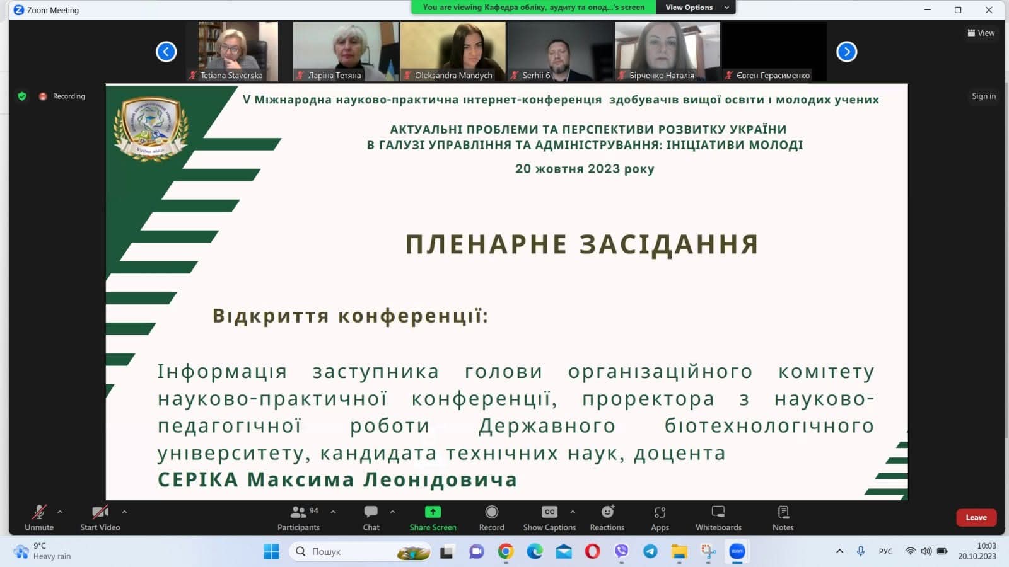
Task: Show next participants with right arrow
Action: [x=846, y=52]
